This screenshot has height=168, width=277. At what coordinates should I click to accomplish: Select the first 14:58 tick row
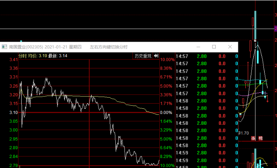[207, 101]
